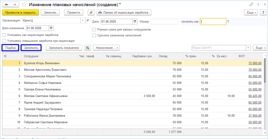Select row Работкина Жанна Дмитриевна
Screen dimensions: 268x139
[x=133, y=116]
